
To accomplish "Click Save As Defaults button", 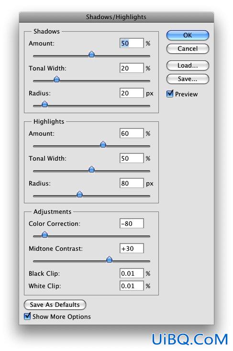I will [x=55, y=304].
